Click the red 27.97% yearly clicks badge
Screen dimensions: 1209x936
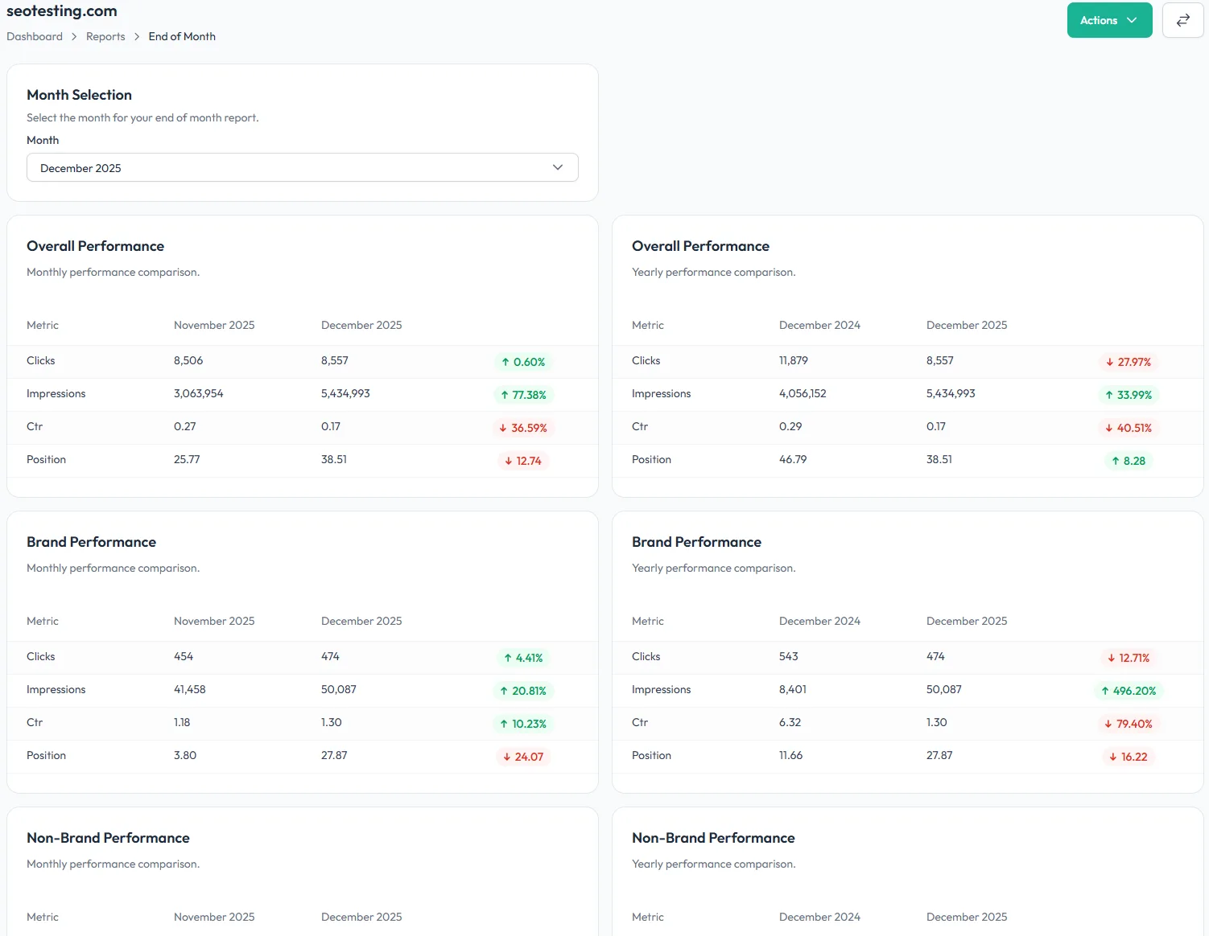click(x=1129, y=362)
